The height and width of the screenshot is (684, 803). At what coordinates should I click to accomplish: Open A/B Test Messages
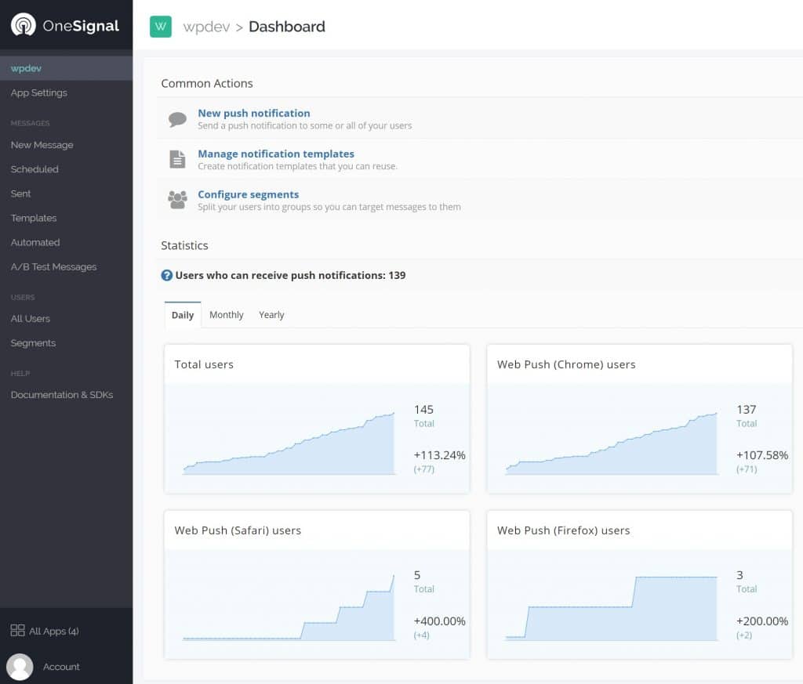pos(53,266)
